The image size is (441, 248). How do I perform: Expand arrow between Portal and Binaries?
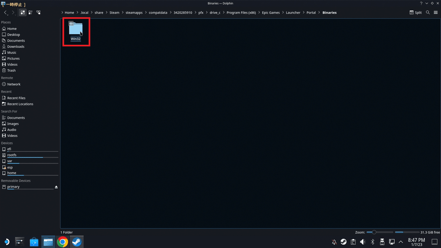tap(319, 12)
